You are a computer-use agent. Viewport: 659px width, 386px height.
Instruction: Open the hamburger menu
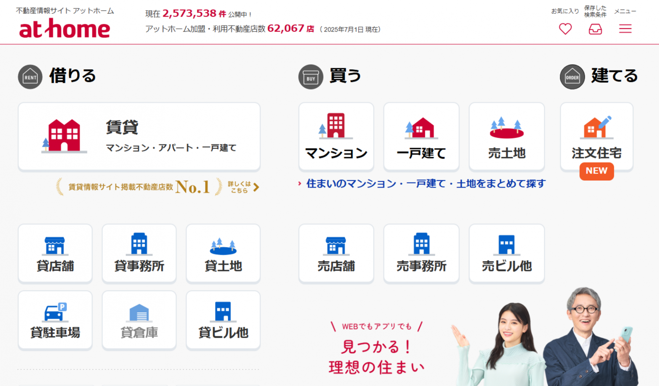(x=625, y=29)
